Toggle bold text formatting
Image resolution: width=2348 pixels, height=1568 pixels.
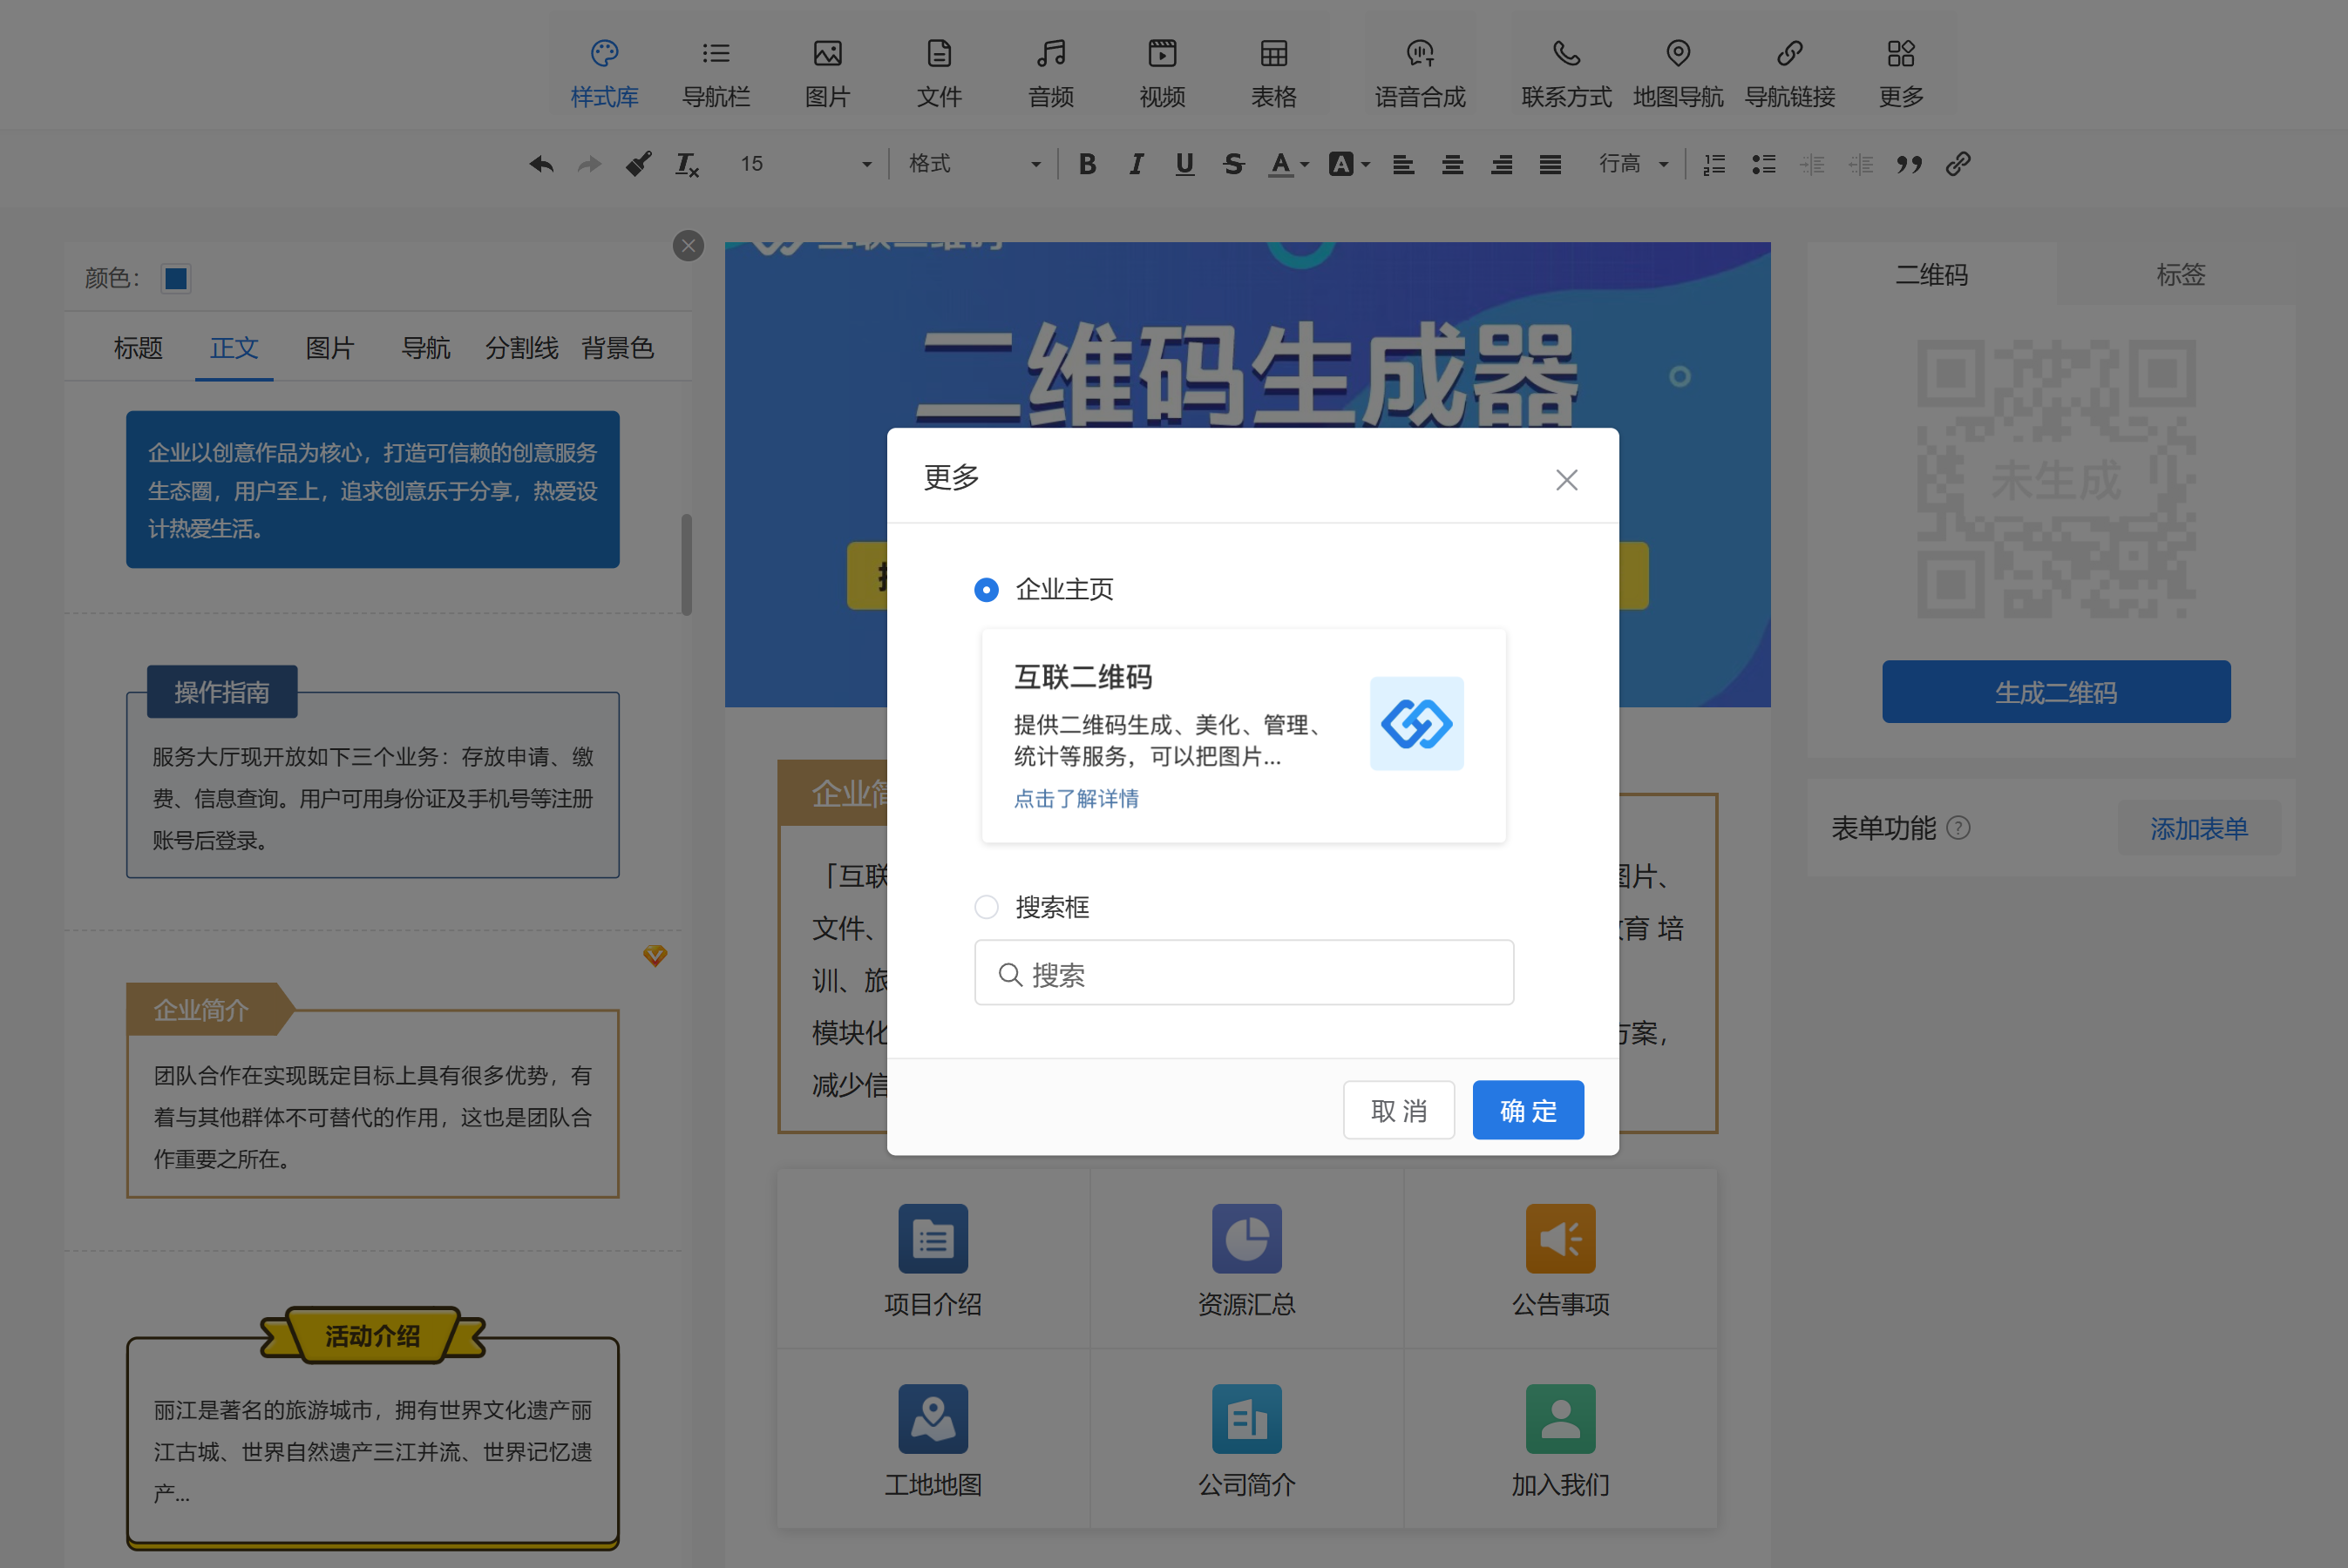click(1088, 164)
